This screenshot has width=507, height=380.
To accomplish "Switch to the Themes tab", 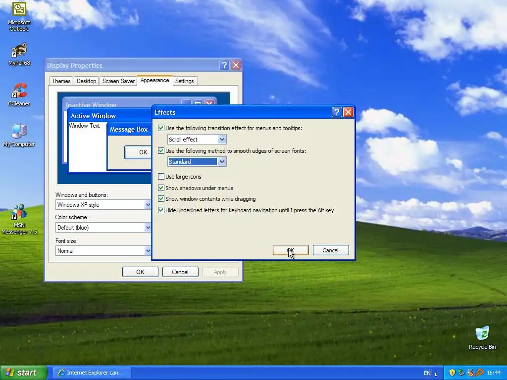I will [x=61, y=81].
